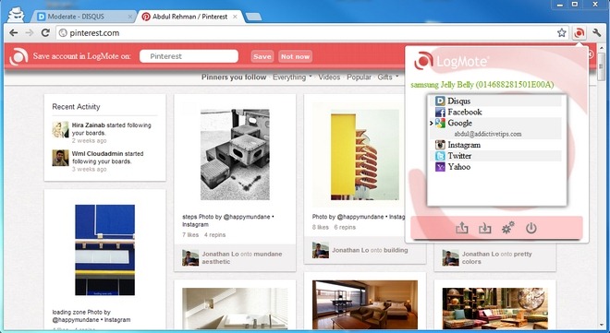610x333 pixels.
Task: Click the Pinterest account name field
Action: tap(189, 56)
